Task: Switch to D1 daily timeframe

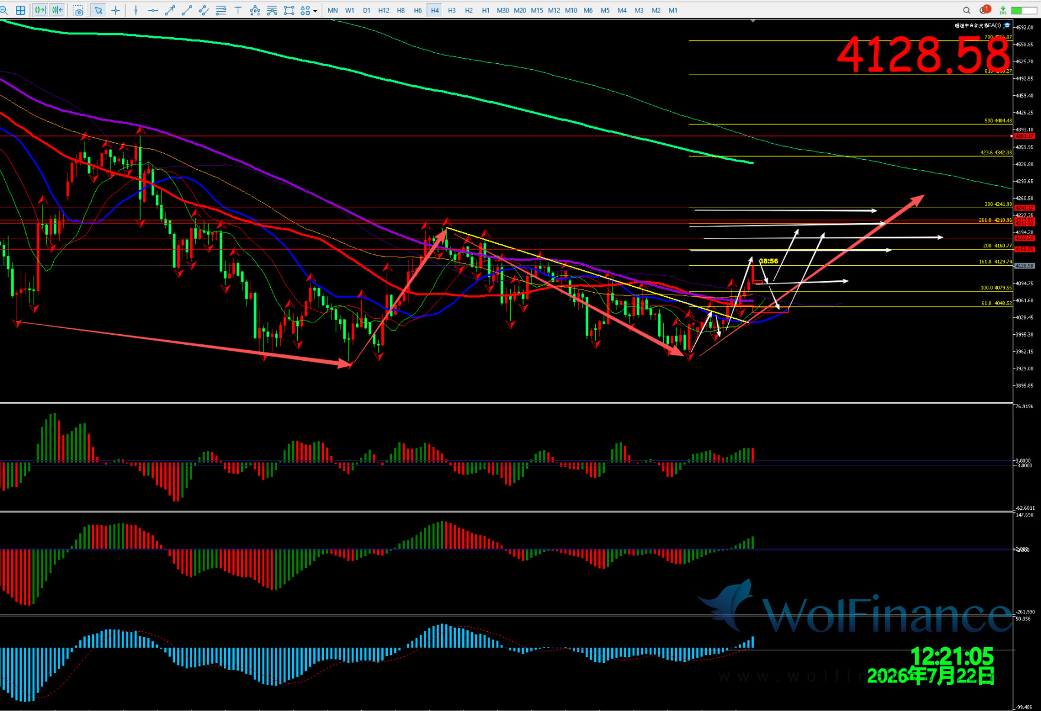Action: [367, 10]
